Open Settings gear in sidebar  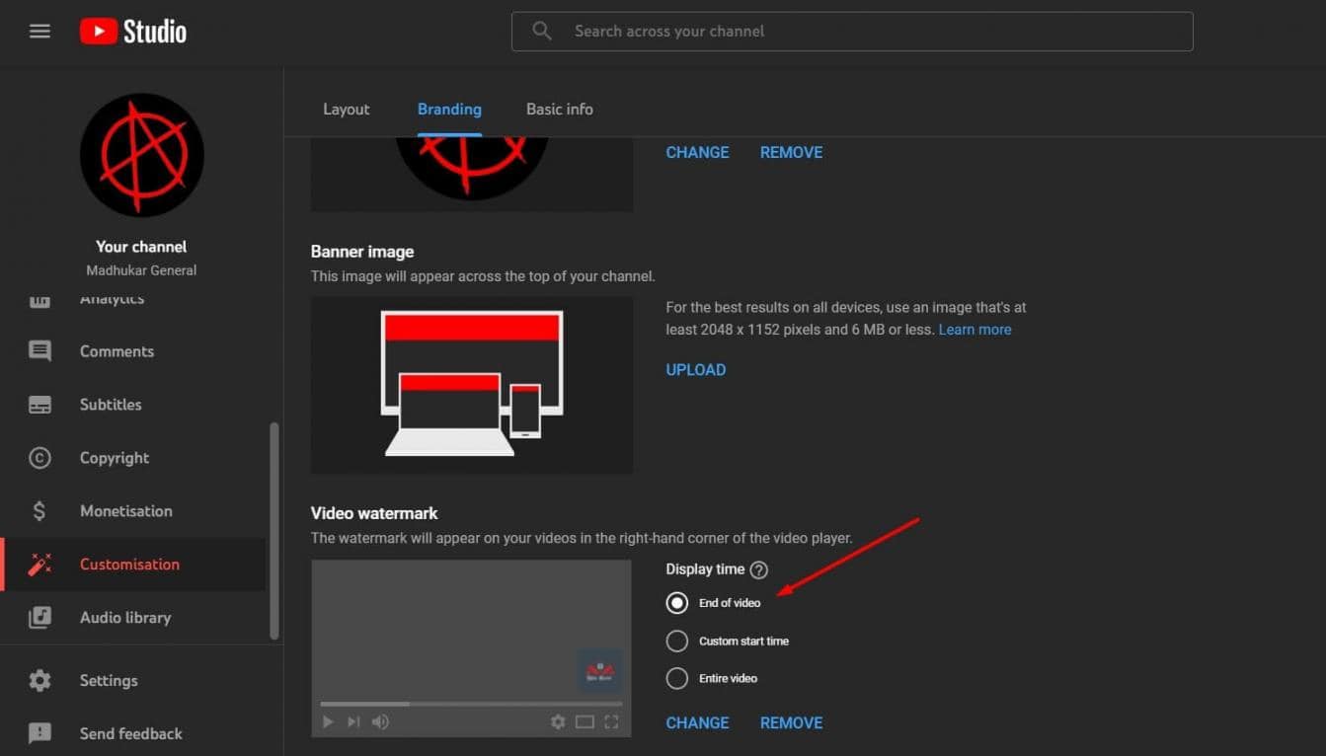tap(39, 681)
